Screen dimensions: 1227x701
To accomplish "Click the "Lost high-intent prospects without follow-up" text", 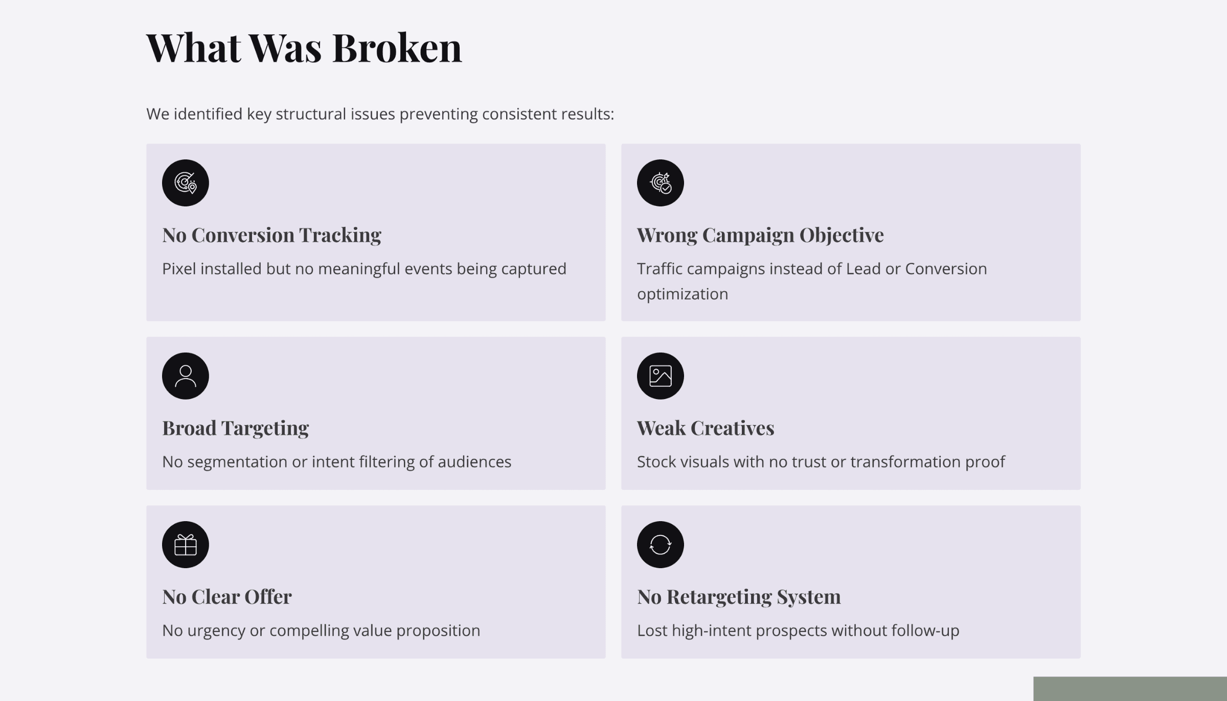I will tap(798, 630).
